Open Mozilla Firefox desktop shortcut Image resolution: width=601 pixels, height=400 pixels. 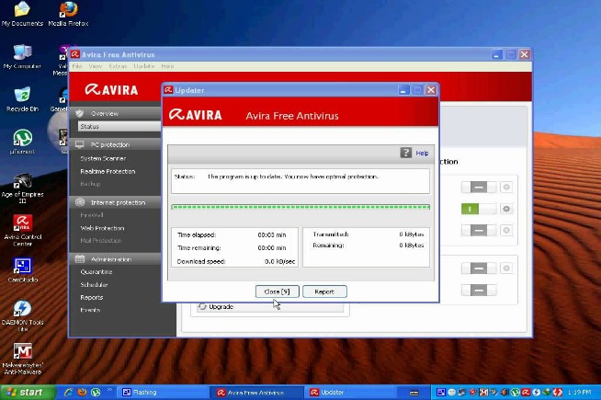point(68,15)
